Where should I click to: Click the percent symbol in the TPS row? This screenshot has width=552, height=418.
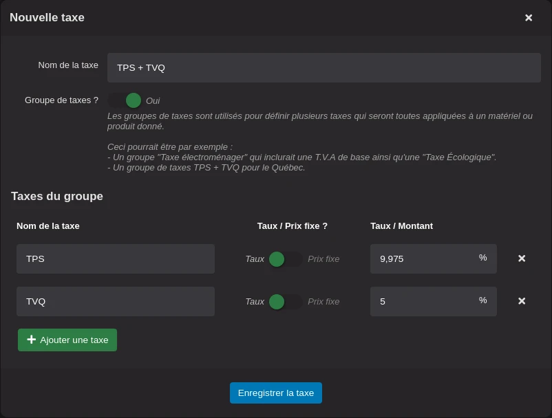(482, 258)
